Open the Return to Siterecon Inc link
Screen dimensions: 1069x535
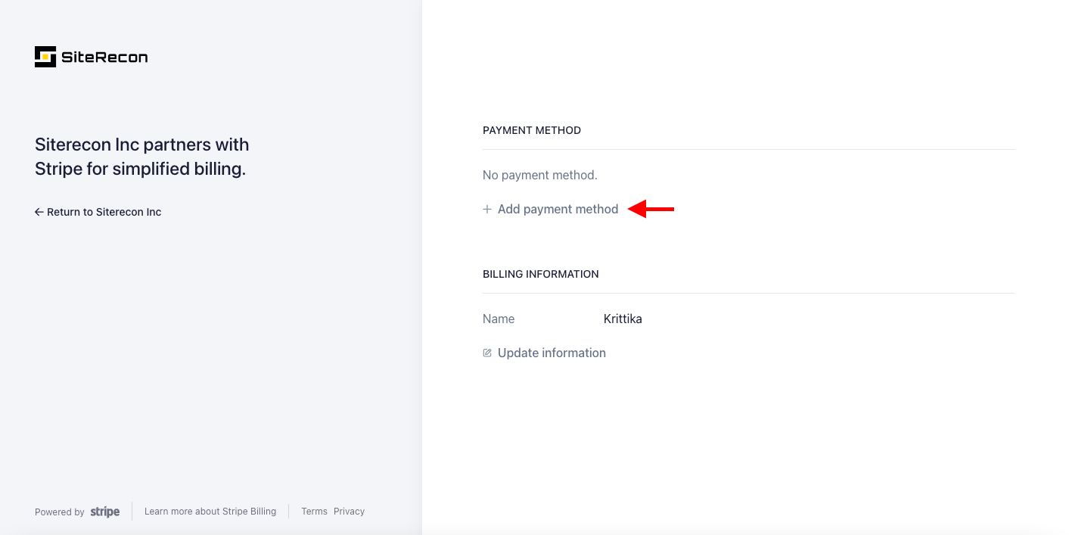(104, 212)
